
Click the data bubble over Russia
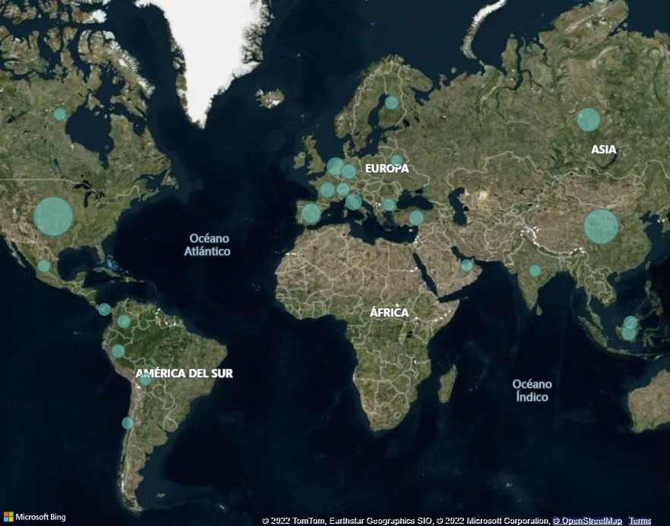(588, 119)
